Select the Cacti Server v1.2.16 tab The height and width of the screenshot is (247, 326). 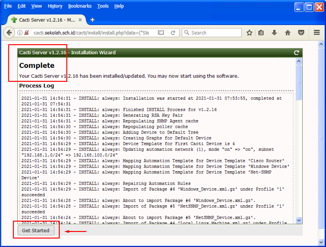[x=44, y=20]
